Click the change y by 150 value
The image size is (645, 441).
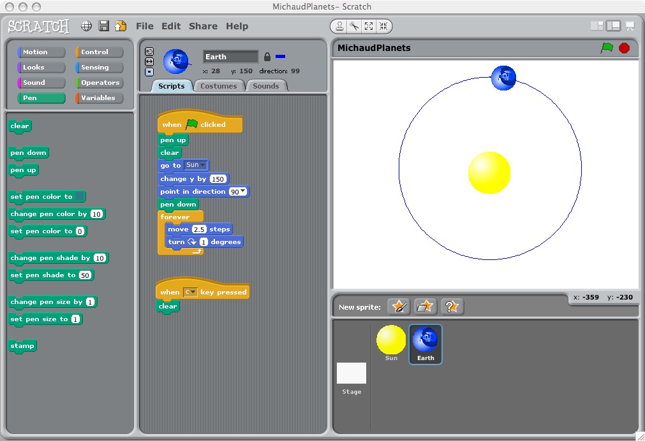pyautogui.click(x=218, y=179)
